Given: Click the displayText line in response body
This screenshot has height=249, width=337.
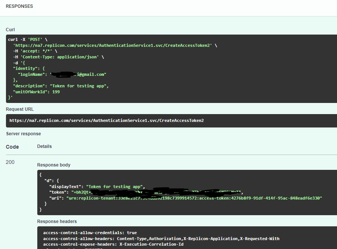Looking at the screenshot, I should [97, 187].
